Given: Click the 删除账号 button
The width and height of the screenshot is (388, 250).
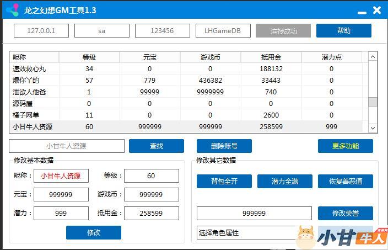Looking at the screenshot, I should click(x=224, y=146).
